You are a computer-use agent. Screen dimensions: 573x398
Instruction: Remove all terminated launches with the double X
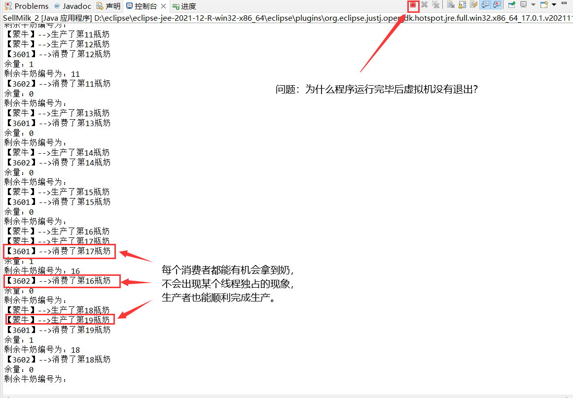coord(435,5)
